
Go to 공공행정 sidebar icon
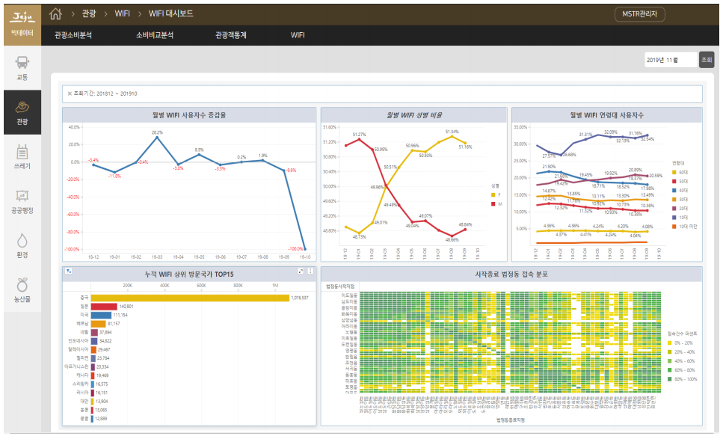[22, 200]
